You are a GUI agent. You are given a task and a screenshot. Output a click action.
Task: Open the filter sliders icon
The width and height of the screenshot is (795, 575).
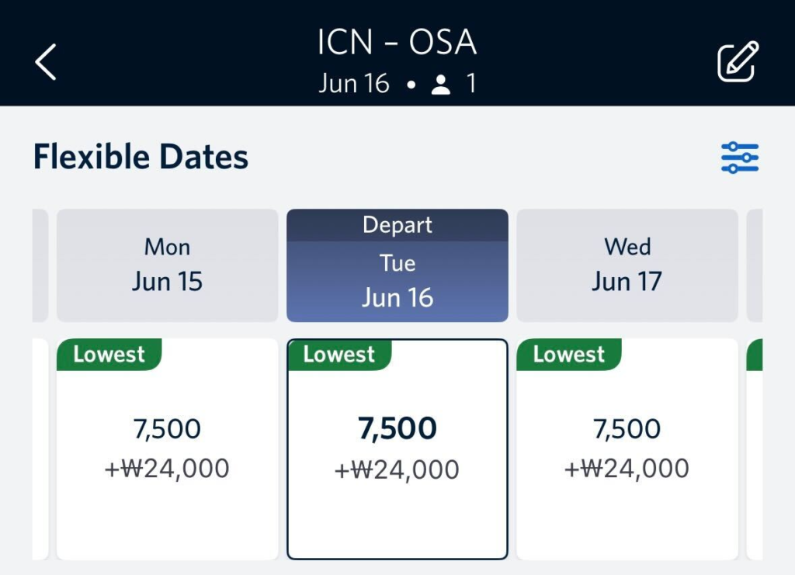(739, 158)
